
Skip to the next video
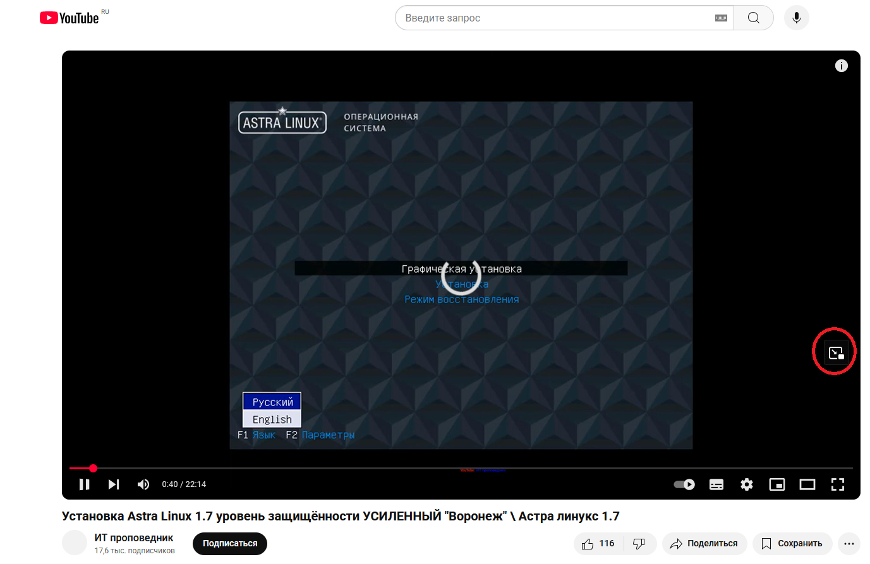click(x=114, y=484)
